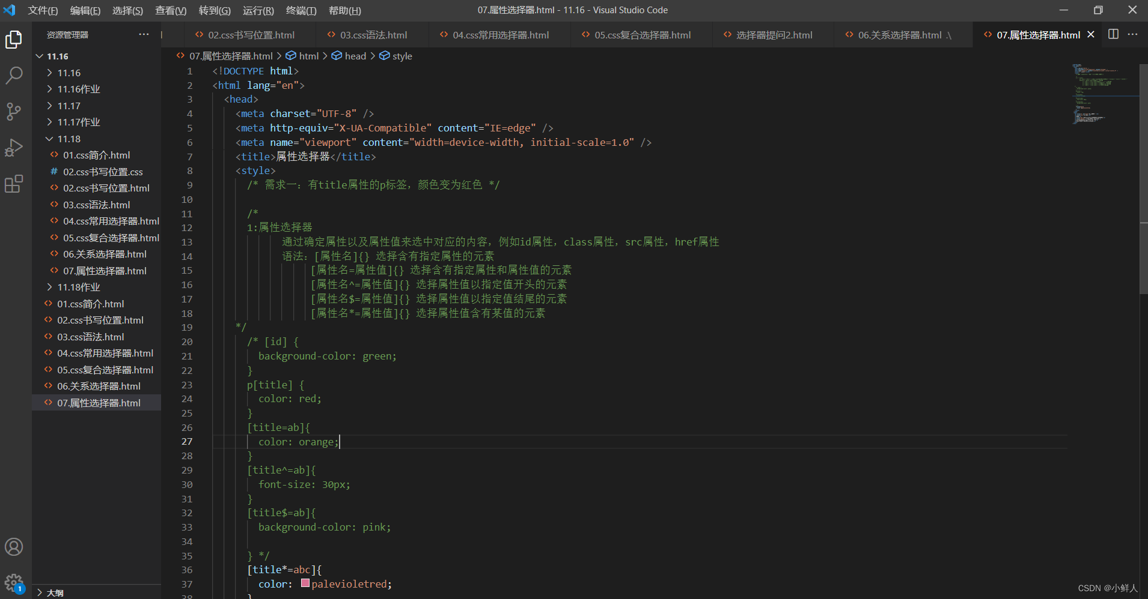Click the palevioletred color swatch
1148x599 pixels.
305,583
